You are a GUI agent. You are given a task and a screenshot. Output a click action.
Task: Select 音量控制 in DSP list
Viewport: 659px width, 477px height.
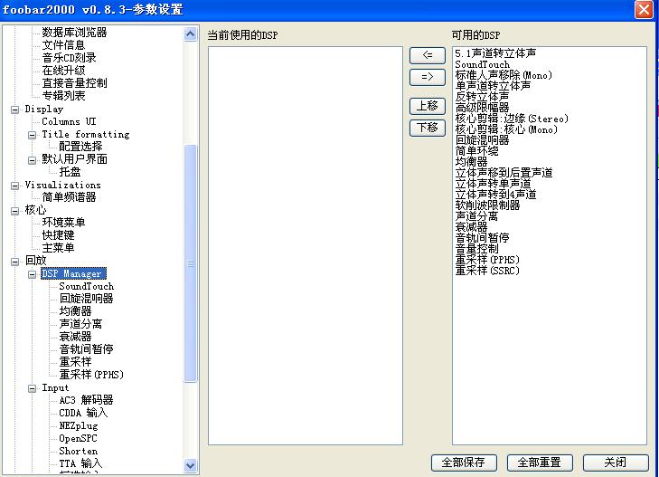pos(477,249)
